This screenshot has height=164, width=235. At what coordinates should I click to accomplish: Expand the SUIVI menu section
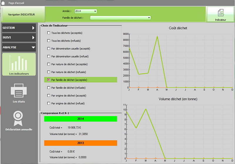tap(19, 38)
